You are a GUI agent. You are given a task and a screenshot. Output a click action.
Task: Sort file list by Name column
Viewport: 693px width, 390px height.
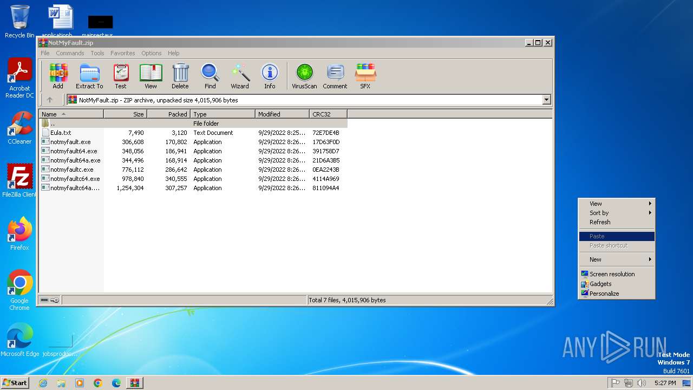(71, 114)
